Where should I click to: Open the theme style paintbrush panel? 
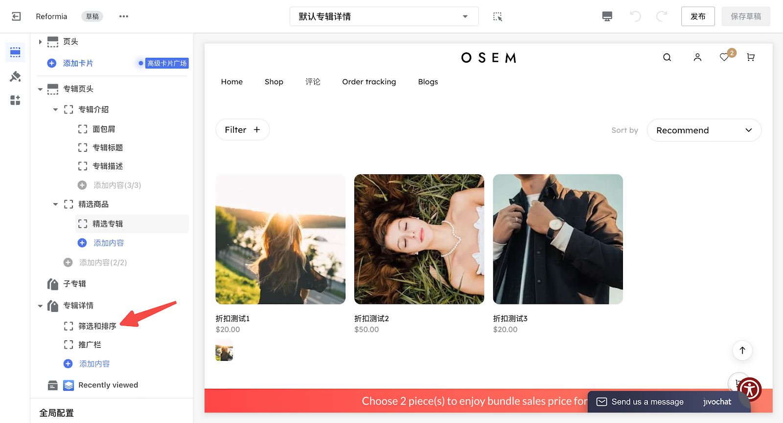point(15,76)
